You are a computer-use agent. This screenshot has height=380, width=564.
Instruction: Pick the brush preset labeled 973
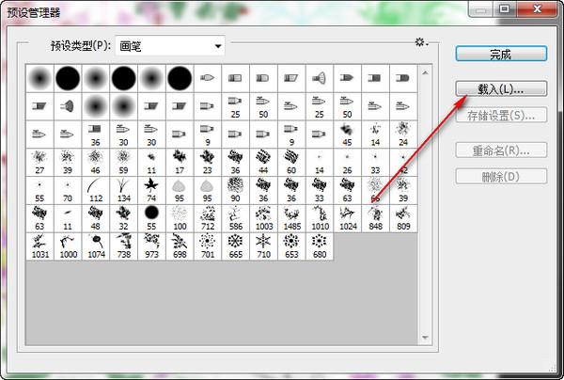point(151,245)
